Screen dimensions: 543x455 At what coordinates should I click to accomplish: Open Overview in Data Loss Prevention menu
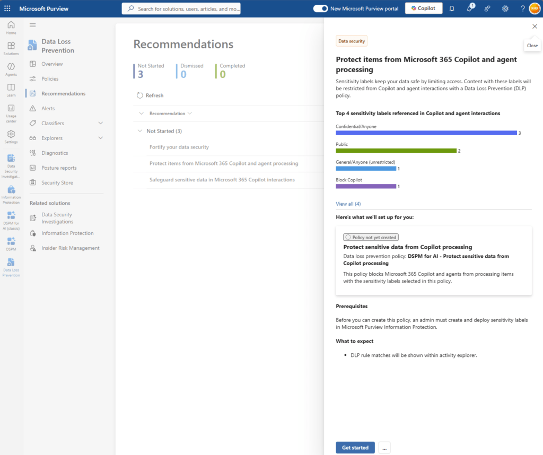click(52, 64)
